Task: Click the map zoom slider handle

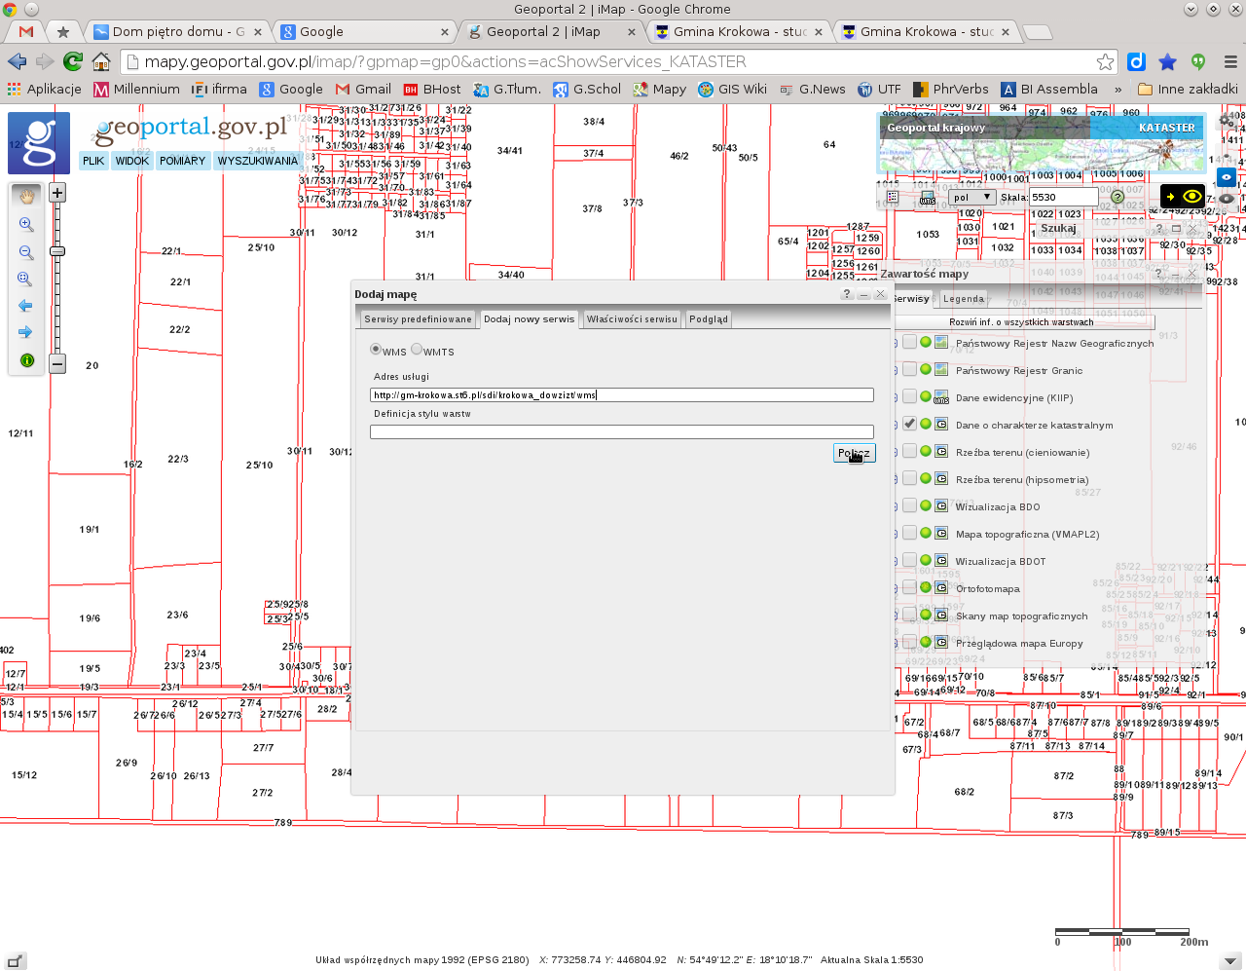Action: (x=57, y=251)
